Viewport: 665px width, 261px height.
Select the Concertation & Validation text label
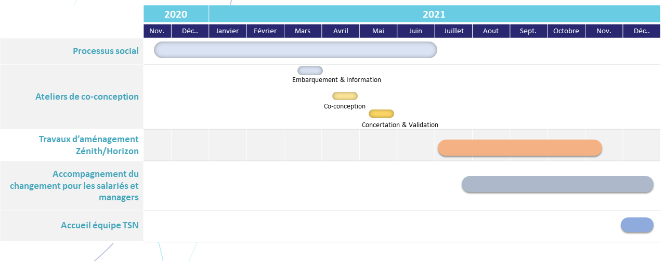[400, 125]
